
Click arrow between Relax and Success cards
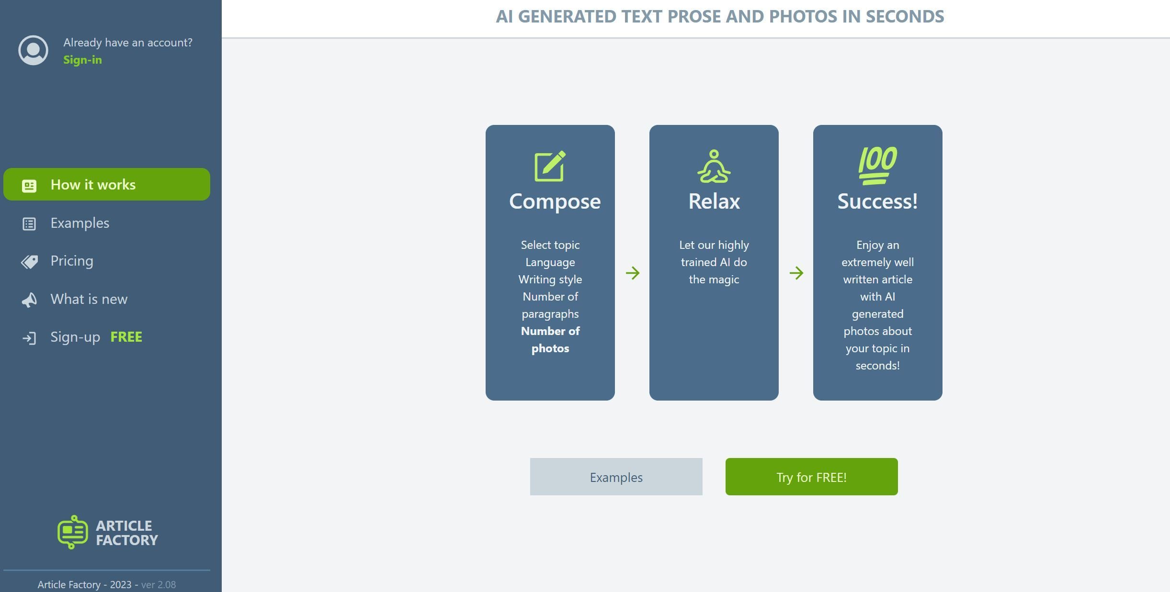[796, 273]
